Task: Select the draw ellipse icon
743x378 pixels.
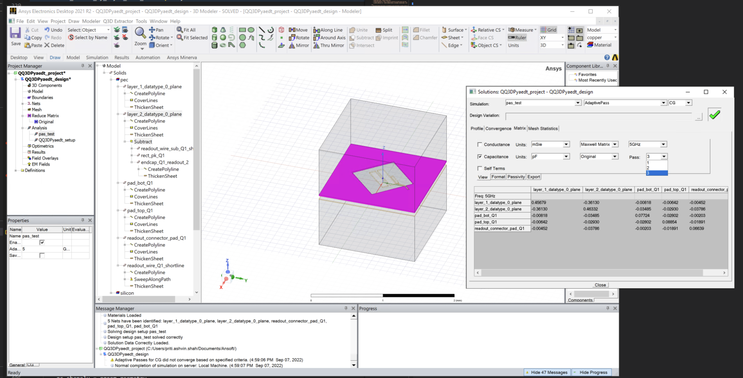Action: click(251, 30)
